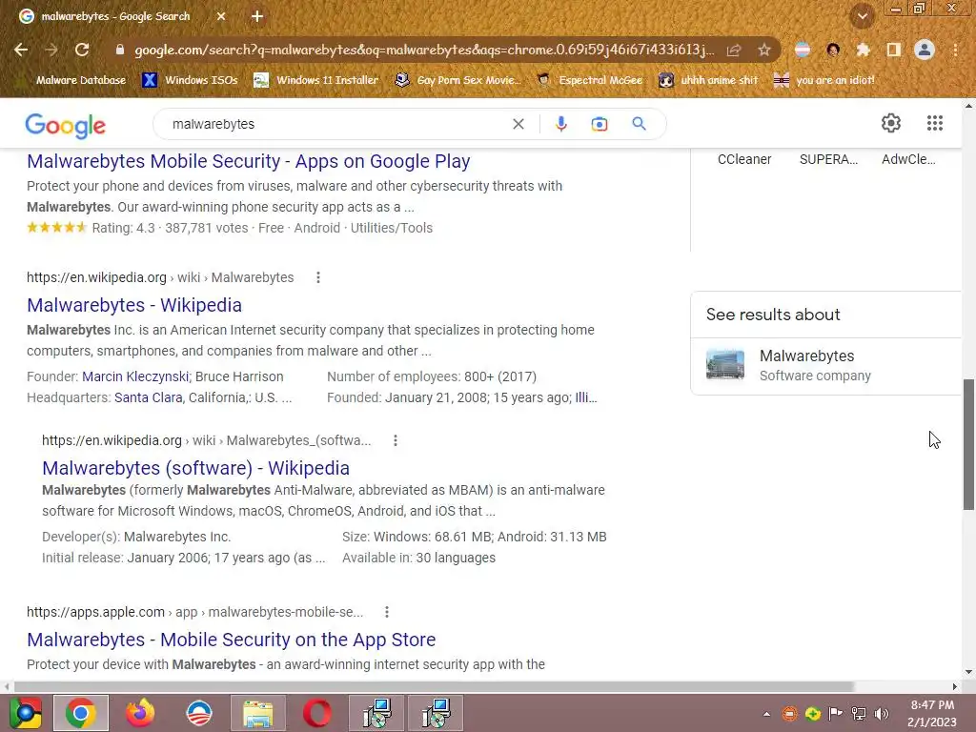Open the Chrome three-dot menu
976x732 pixels.
[955, 50]
